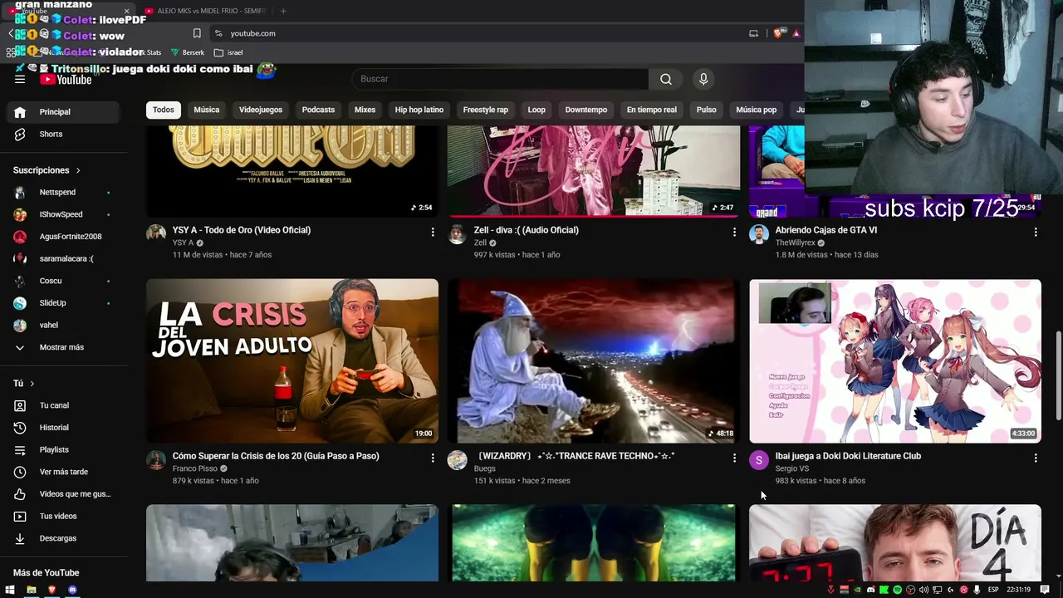Open the YouTube hamburger guide menu
This screenshot has width=1063, height=598.
pos(20,79)
